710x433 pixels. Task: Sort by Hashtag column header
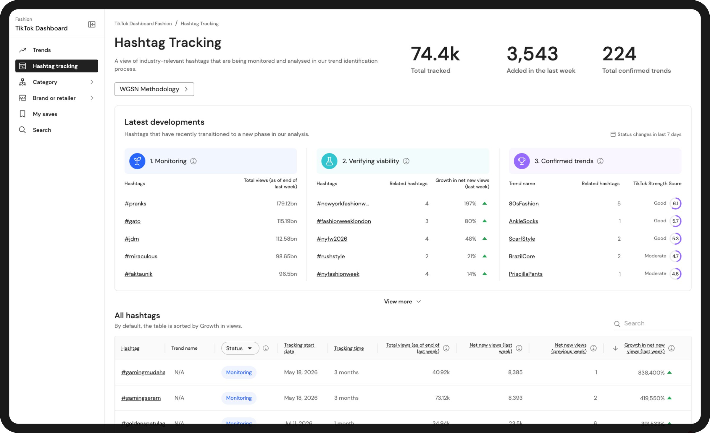(x=130, y=348)
